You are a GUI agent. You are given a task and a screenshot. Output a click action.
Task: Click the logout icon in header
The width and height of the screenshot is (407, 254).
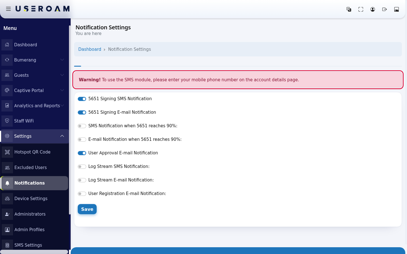point(384,9)
